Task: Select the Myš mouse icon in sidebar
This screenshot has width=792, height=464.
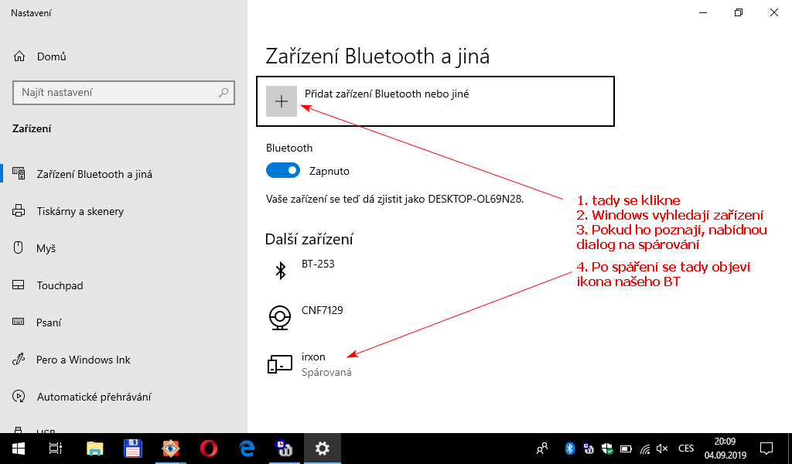Action: (17, 247)
